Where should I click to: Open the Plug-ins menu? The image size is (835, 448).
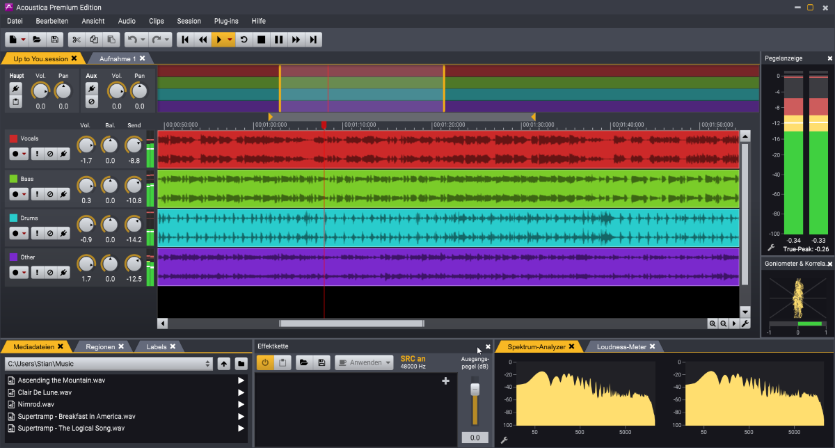(226, 21)
